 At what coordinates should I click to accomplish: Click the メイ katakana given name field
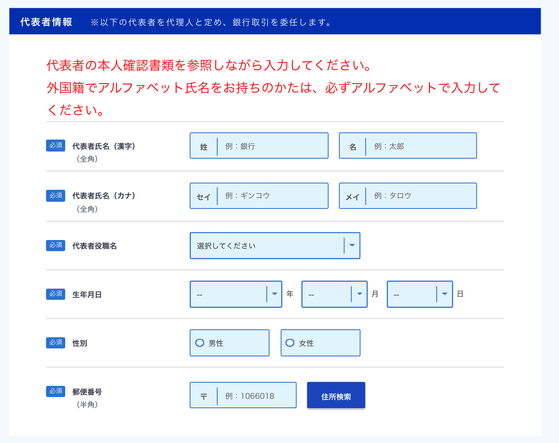(420, 196)
